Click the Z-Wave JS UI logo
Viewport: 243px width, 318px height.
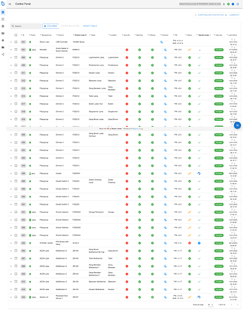[x=3, y=4]
